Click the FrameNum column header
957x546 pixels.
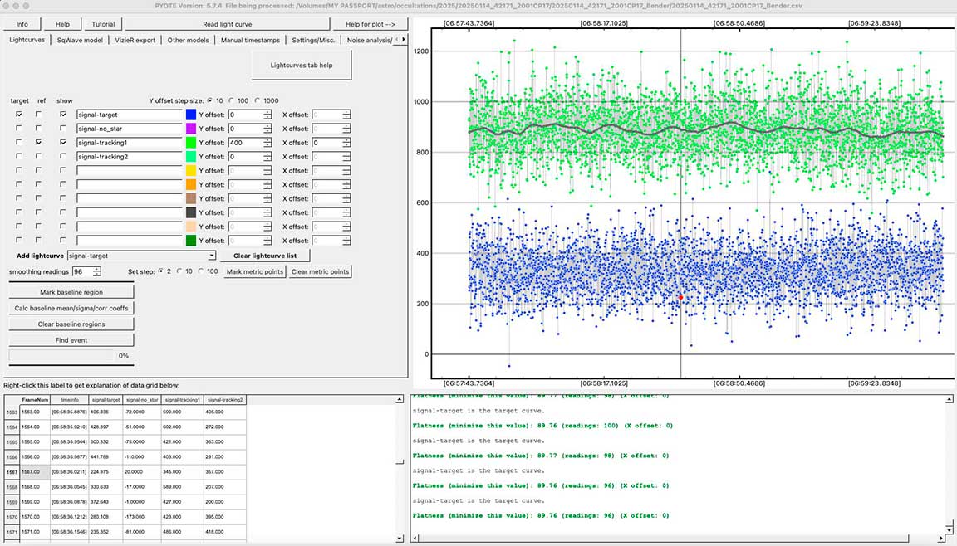click(x=35, y=400)
